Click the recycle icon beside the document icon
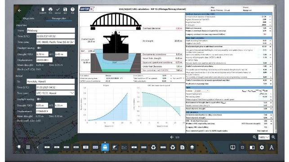Viewport: 289px width, 162px height. 173,147
